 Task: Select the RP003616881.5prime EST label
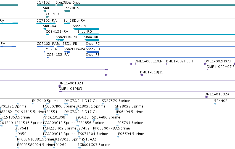pyautogui.click(x=35, y=139)
